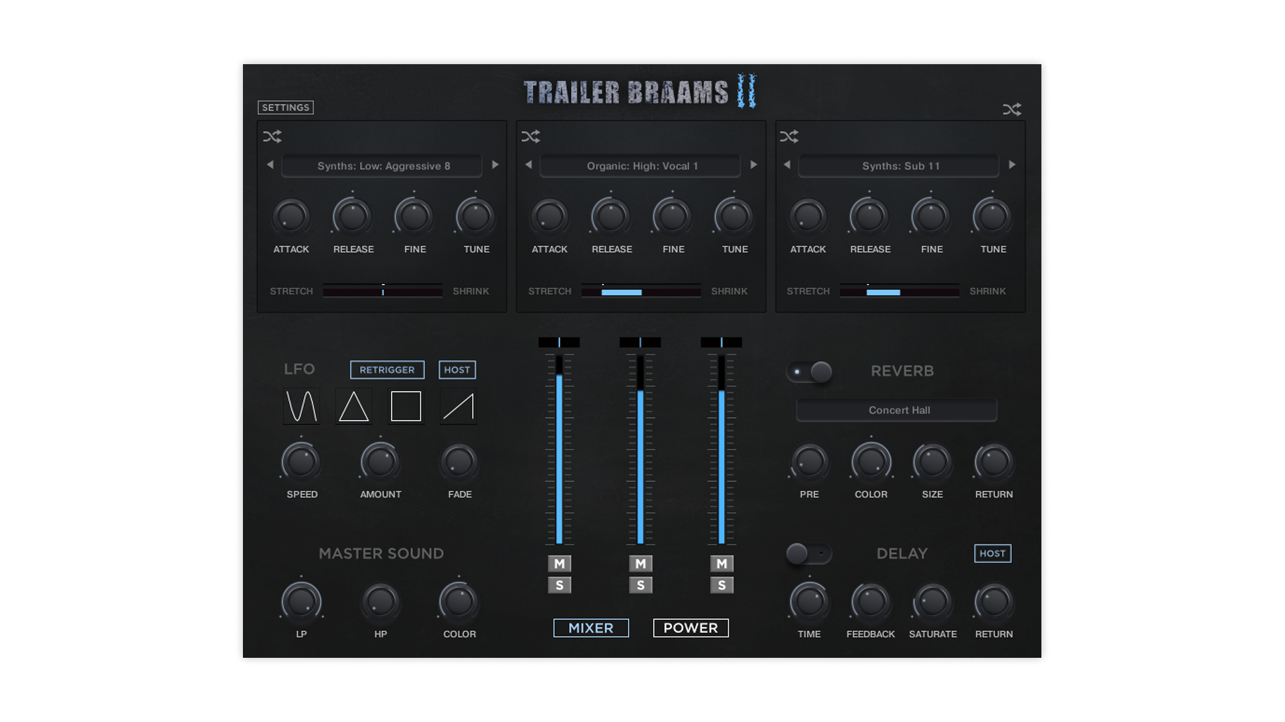Toggle the Reverb power switch
The height and width of the screenshot is (722, 1285).
(810, 372)
